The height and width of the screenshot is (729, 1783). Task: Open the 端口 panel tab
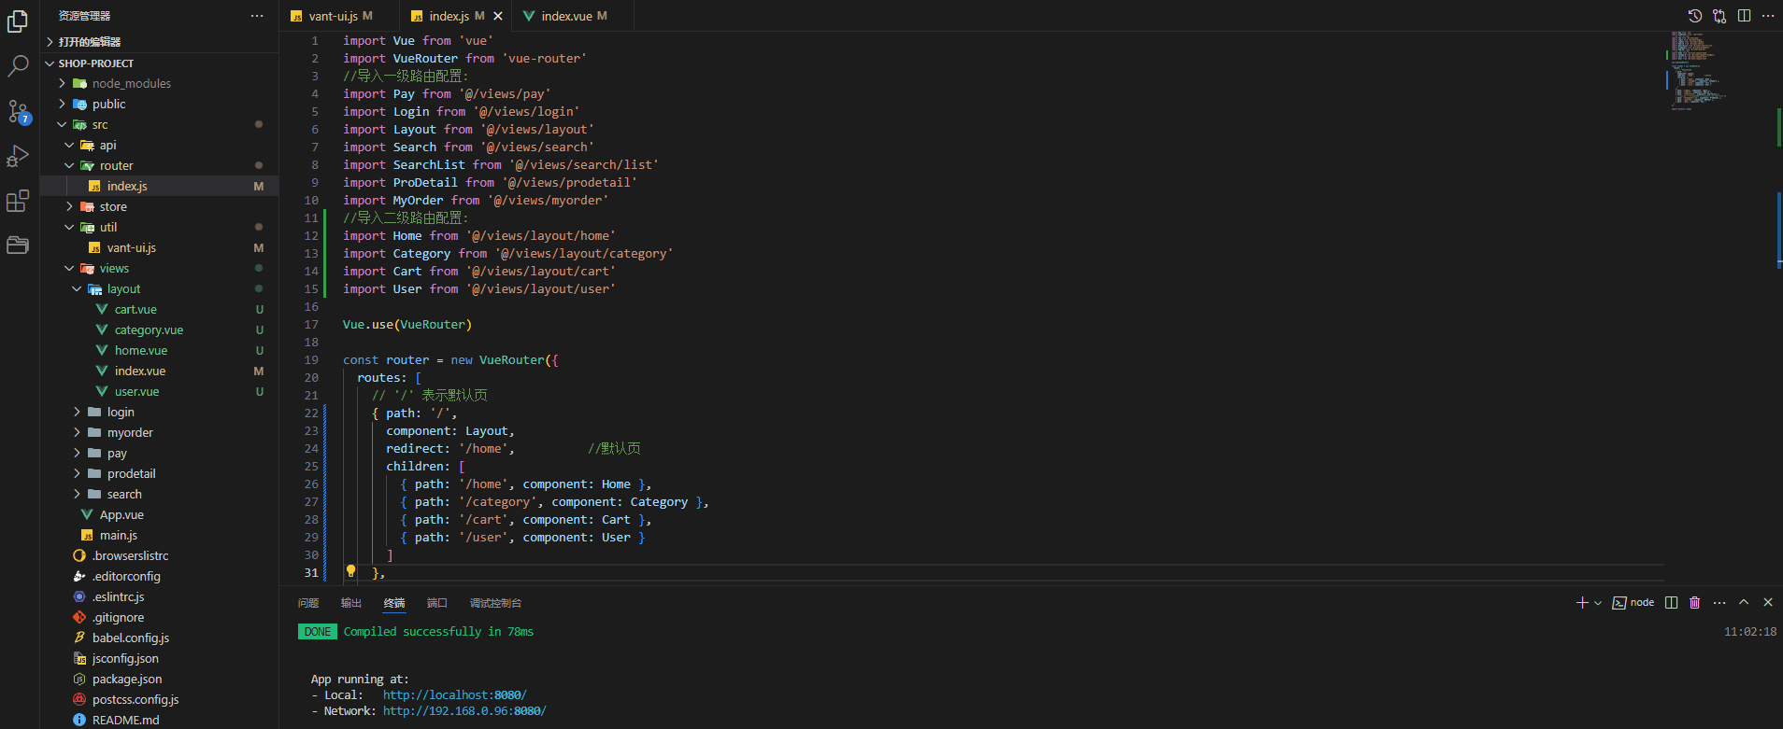(x=437, y=603)
